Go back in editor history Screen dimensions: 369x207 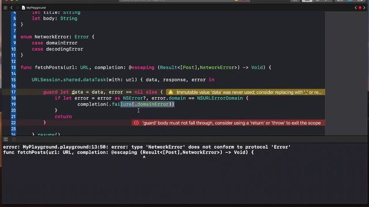pyautogui.click(x=12, y=7)
